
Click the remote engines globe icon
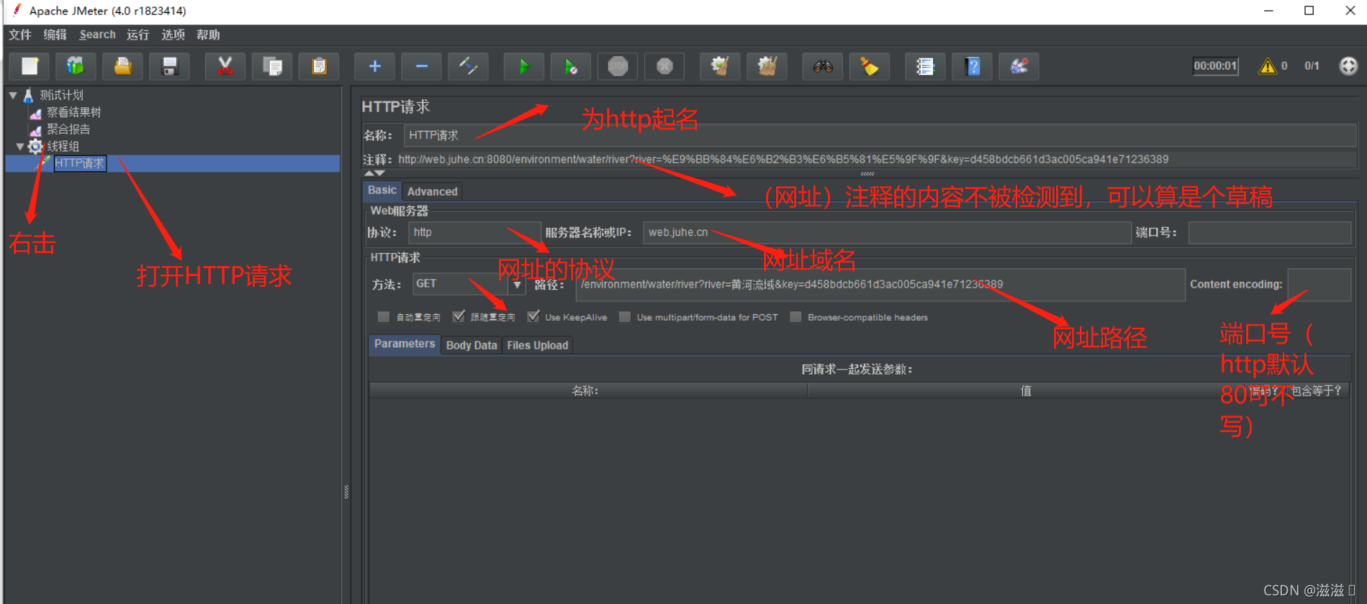point(1348,66)
